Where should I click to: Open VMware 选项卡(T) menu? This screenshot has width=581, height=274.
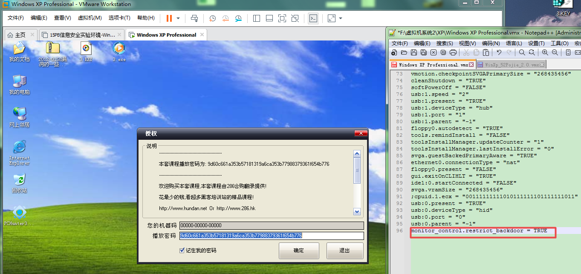pos(119,18)
